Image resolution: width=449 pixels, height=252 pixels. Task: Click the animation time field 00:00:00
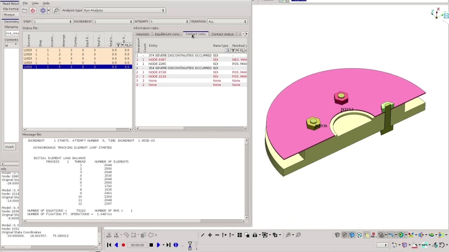138,245
